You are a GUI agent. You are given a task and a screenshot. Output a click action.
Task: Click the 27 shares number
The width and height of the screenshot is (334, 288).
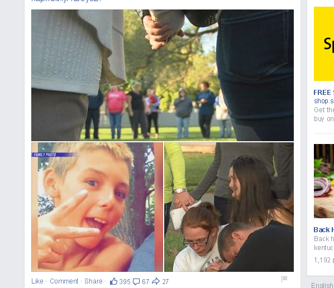click(165, 282)
